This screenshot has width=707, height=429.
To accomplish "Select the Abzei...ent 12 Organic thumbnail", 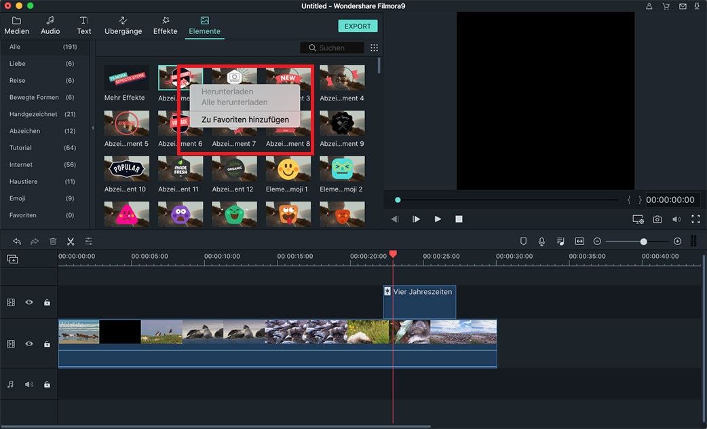I will [235, 169].
